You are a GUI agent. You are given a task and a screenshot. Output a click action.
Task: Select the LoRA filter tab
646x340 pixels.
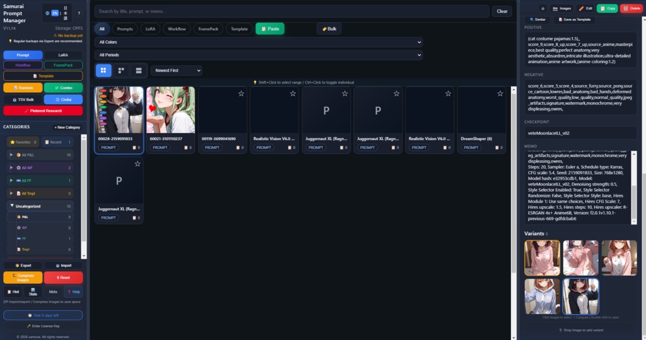point(150,29)
